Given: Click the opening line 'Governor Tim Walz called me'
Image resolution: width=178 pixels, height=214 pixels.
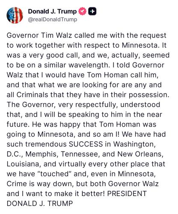Looking at the screenshot, I should pyautogui.click(x=57, y=36).
